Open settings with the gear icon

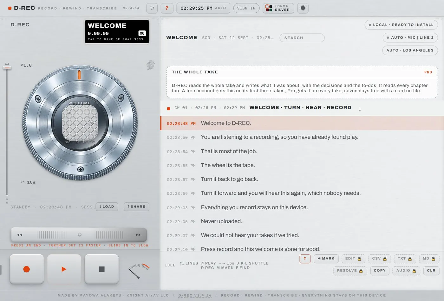click(303, 8)
